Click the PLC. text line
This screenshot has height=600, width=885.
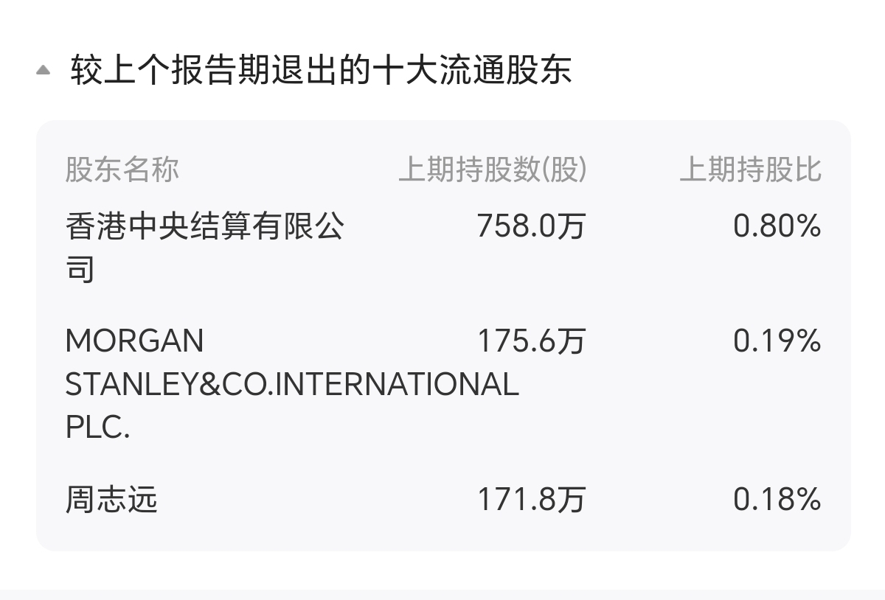click(x=98, y=428)
